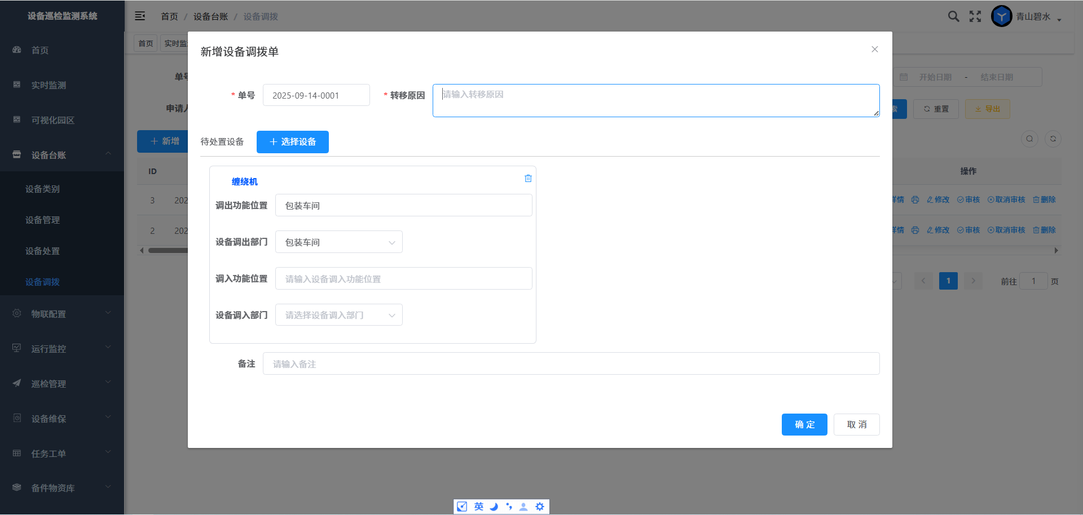Click the table refresh circular icon
This screenshot has width=1083, height=515.
[1053, 139]
